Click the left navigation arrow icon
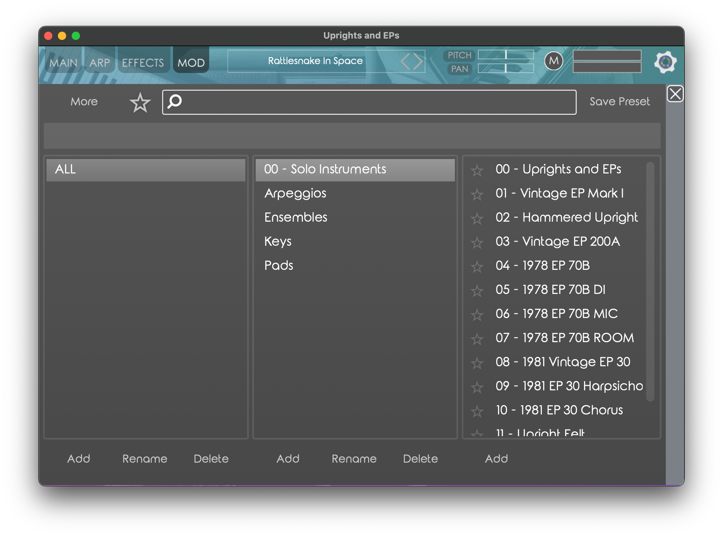Viewport: 723px width, 537px height. 404,62
